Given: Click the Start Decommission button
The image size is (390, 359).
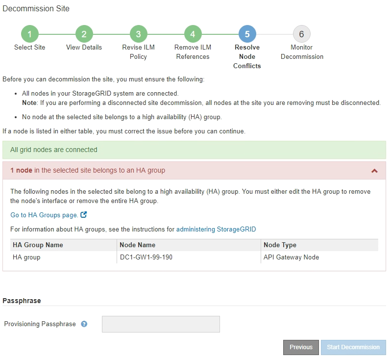Looking at the screenshot, I should pyautogui.click(x=353, y=347).
